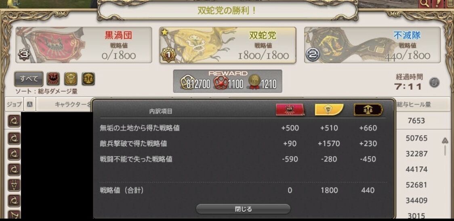Select the 黒渦団 team banner
Screen dimensions: 454x221
click(84, 45)
